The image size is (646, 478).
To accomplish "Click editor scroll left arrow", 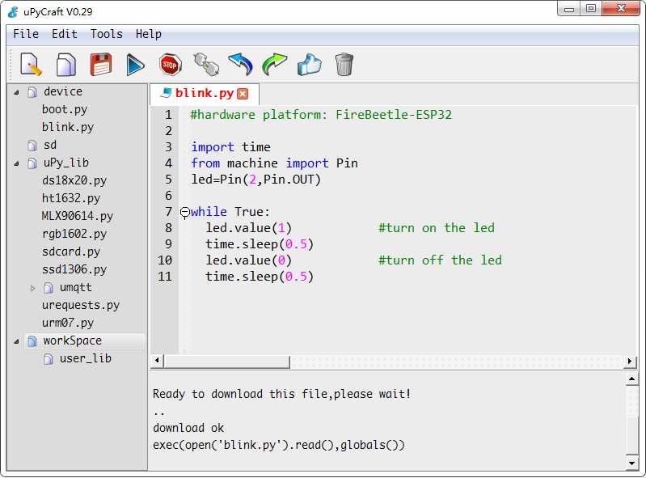I will (x=157, y=361).
